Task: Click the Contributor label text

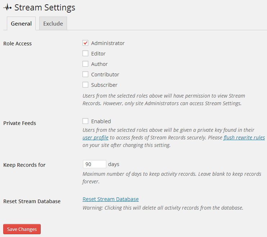Action: pos(105,75)
